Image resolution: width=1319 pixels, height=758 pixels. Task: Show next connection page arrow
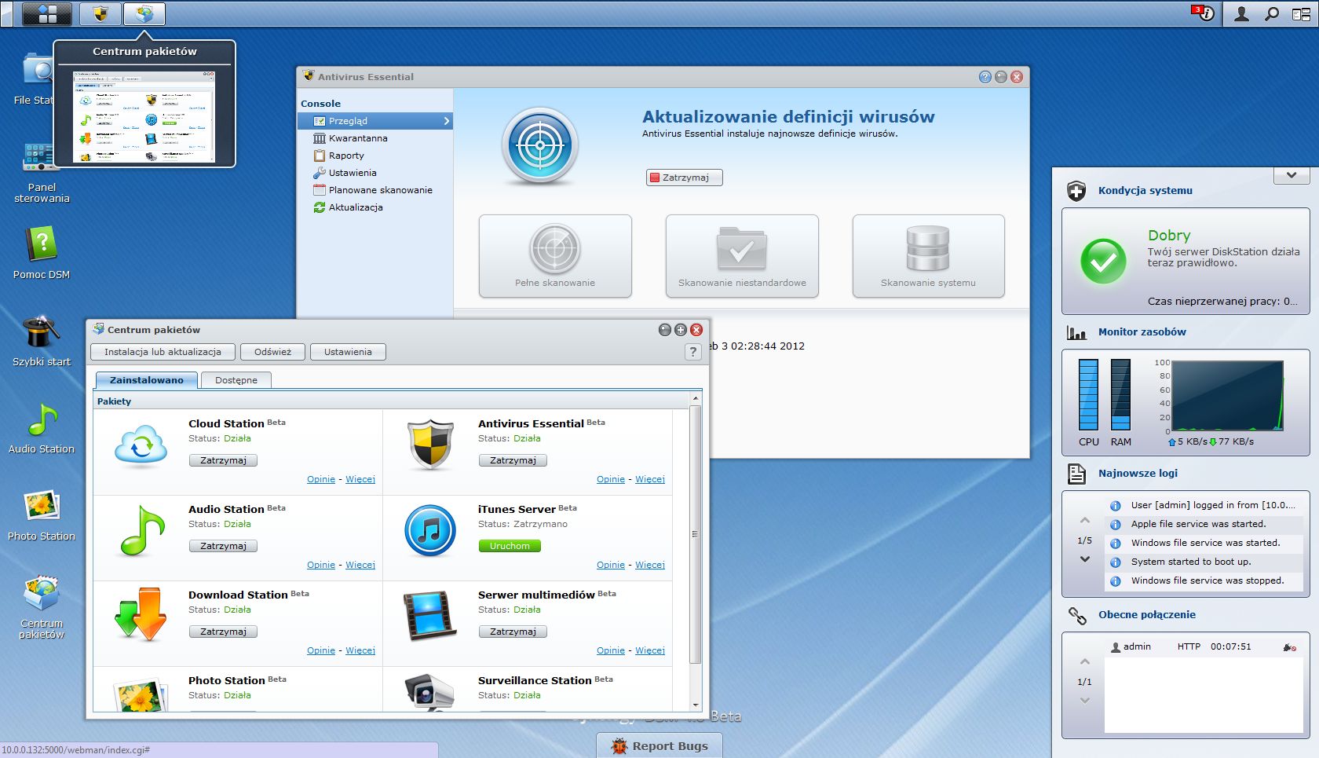click(x=1085, y=701)
